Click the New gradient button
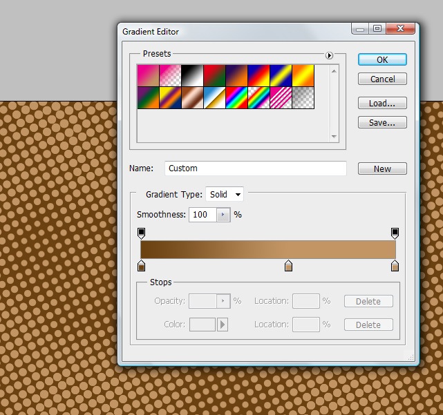Screen dimensions: 443x415 pos(382,168)
